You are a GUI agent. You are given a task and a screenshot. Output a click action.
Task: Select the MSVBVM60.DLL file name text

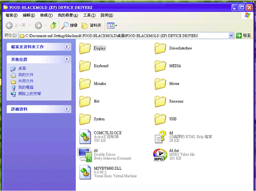pos(107,168)
